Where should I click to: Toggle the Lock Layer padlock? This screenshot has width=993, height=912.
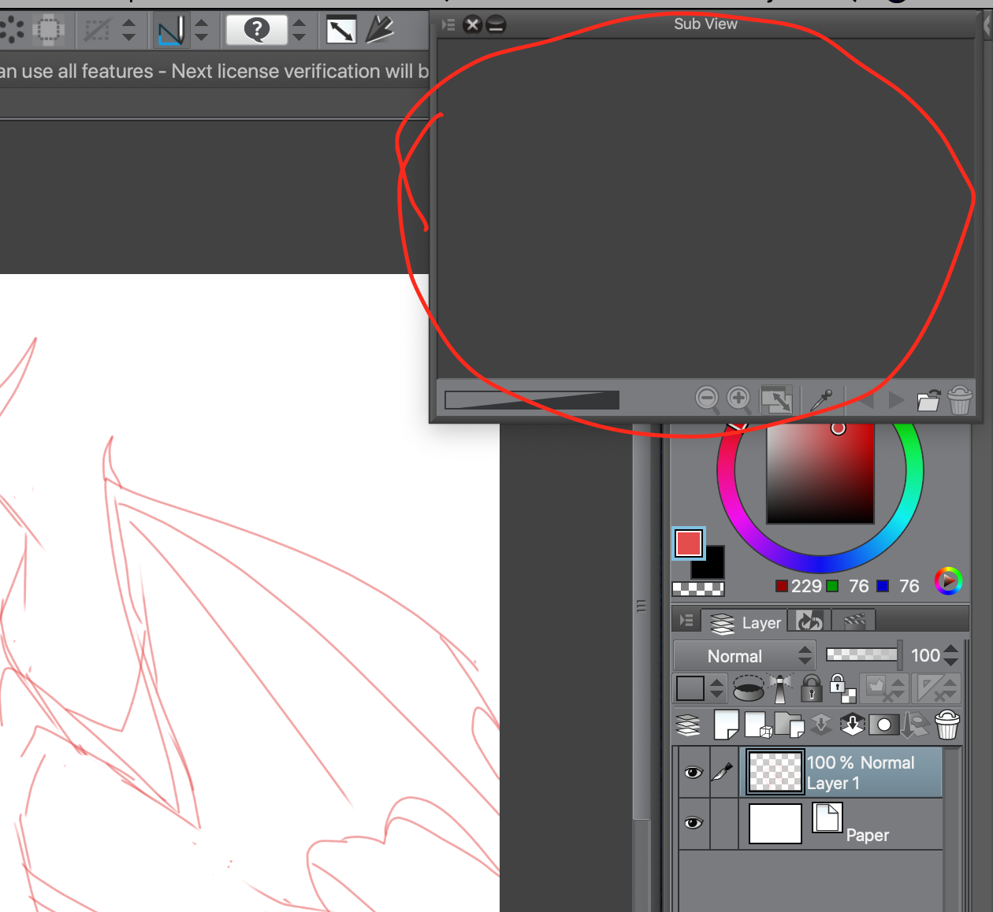[811, 688]
